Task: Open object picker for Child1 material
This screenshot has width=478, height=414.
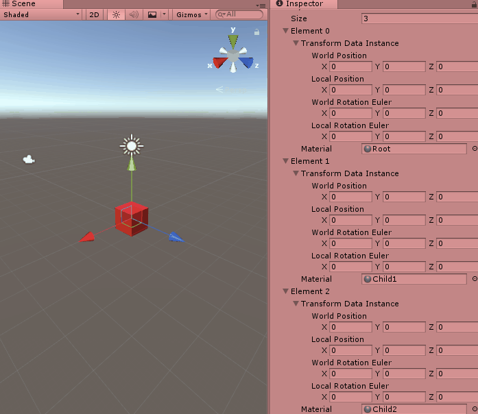Action: tap(475, 279)
